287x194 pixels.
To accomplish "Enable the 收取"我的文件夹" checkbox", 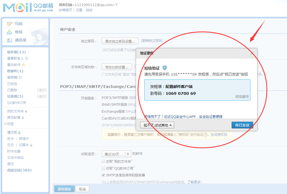I will click(103, 161).
